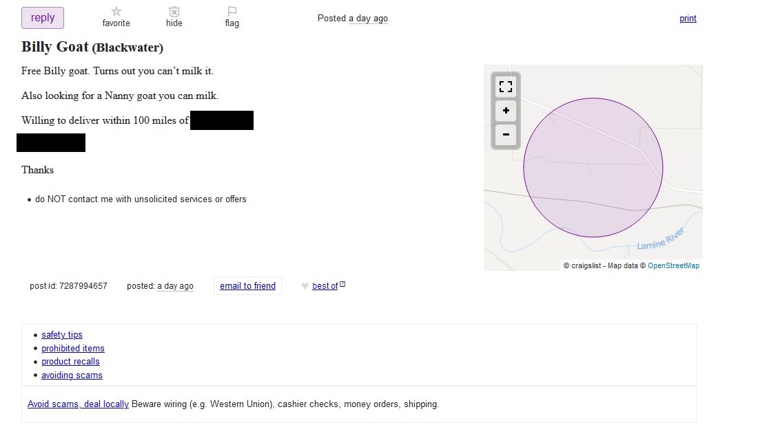
Task: Click the 'a day ago' date near post id
Action: tap(176, 286)
